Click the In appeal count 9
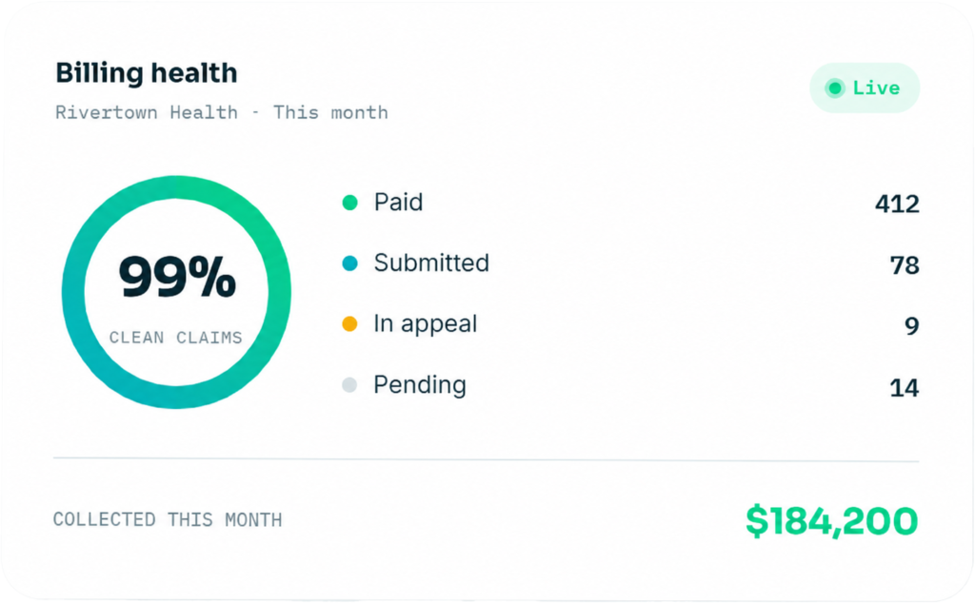Image resolution: width=975 pixels, height=603 pixels. [x=911, y=325]
